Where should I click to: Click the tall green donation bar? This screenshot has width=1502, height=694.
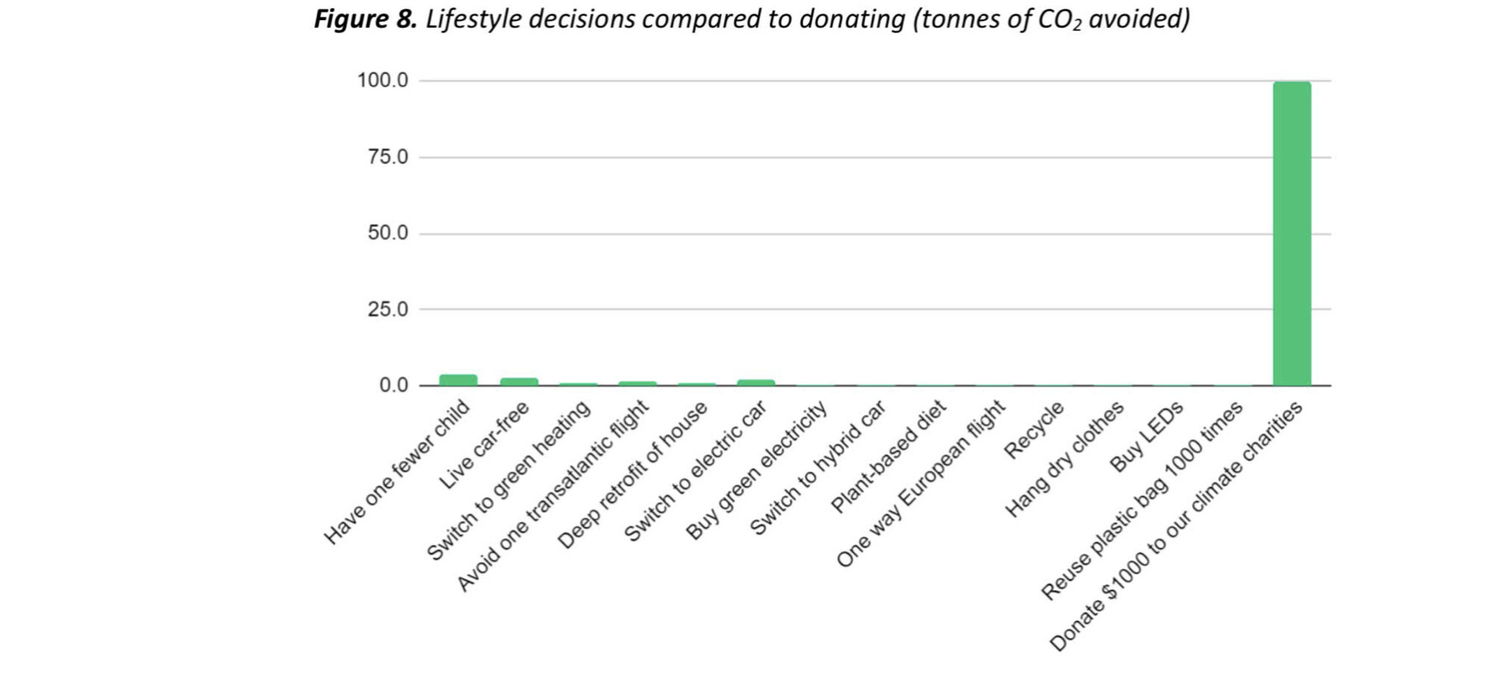[1292, 234]
